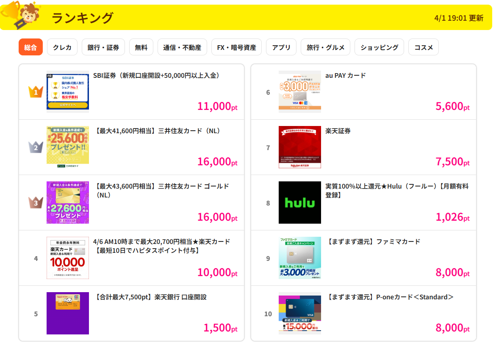The image size is (493, 345).
Task: Open the ファミマカード offer title
Action: click(374, 242)
